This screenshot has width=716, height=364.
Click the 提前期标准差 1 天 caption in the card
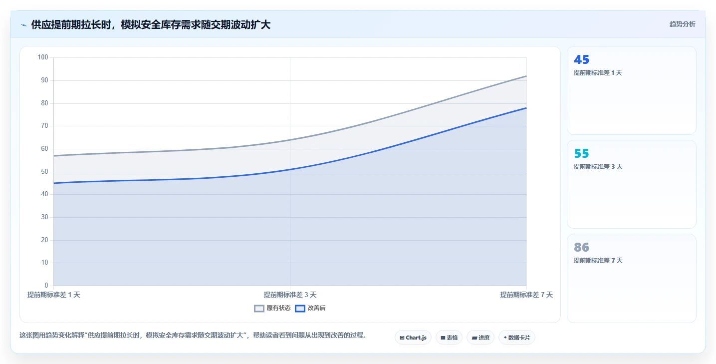point(598,72)
